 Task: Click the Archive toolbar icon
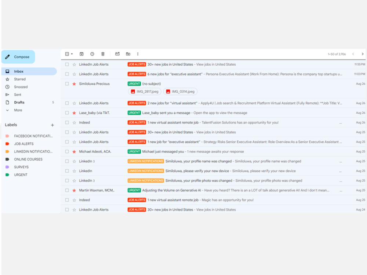81,54
